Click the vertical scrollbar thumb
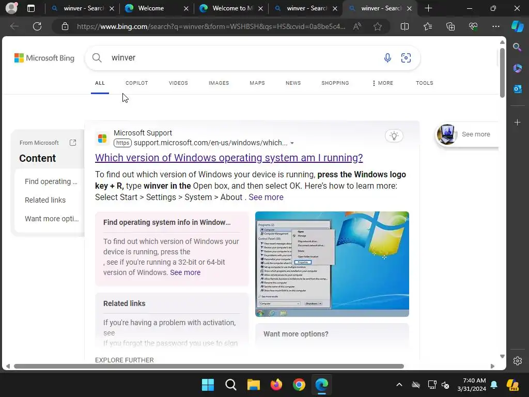 [x=502, y=72]
